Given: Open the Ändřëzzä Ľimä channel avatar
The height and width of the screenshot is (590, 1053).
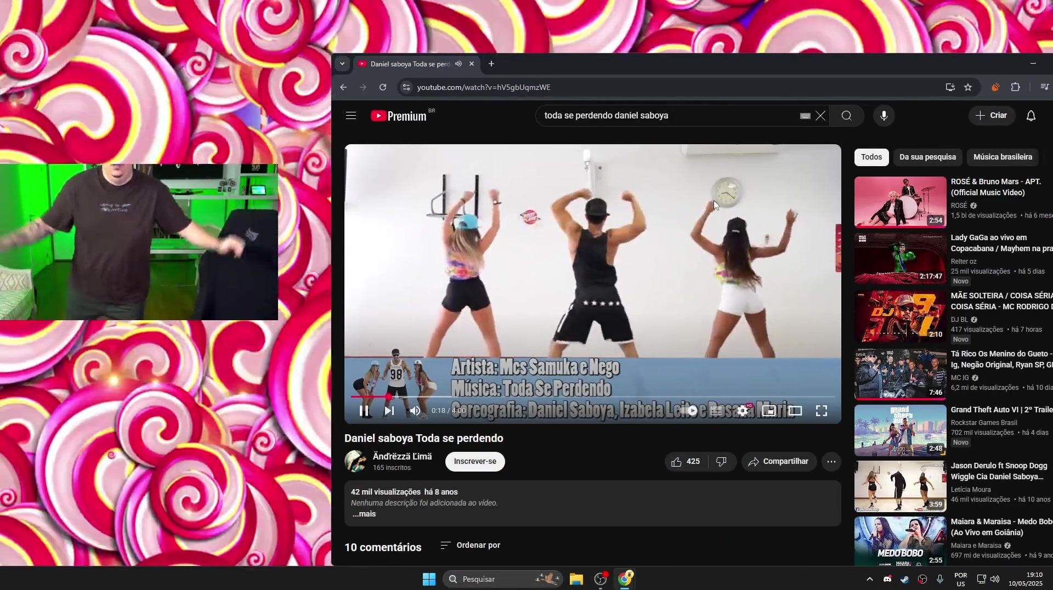Looking at the screenshot, I should coord(355,462).
